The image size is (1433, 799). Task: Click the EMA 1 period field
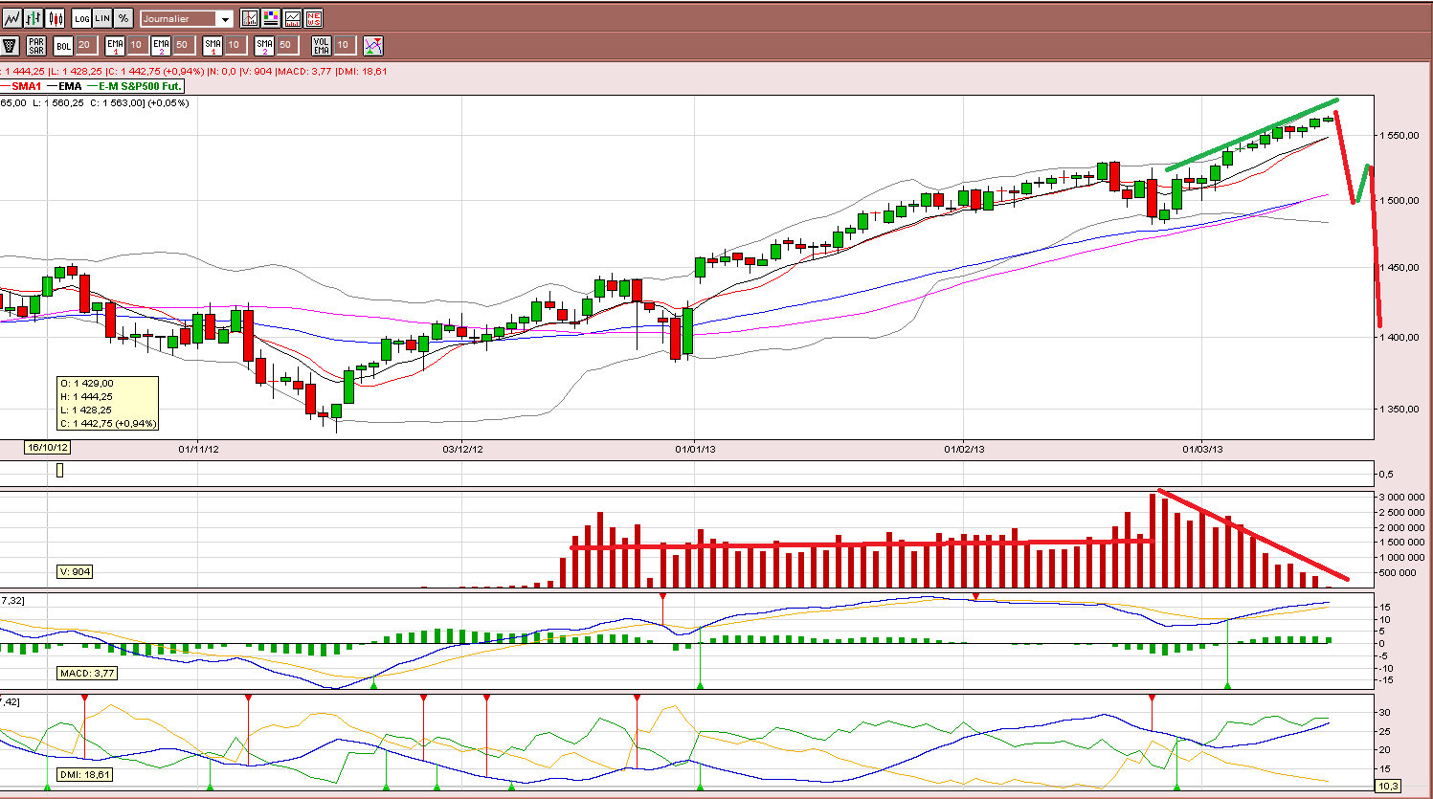[x=137, y=45]
